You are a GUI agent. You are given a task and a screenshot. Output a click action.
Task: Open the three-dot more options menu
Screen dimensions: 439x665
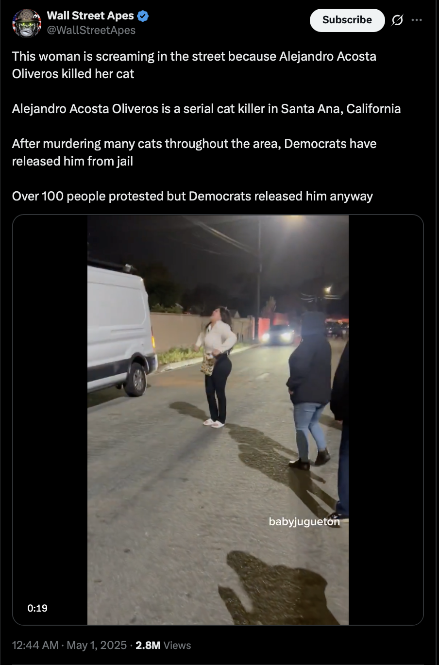[x=417, y=20]
